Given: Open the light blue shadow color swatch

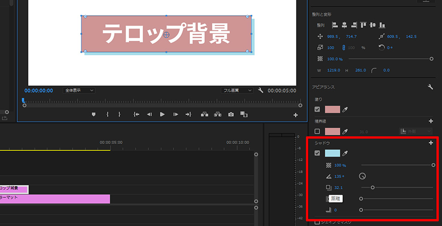Looking at the screenshot, I should (x=332, y=153).
